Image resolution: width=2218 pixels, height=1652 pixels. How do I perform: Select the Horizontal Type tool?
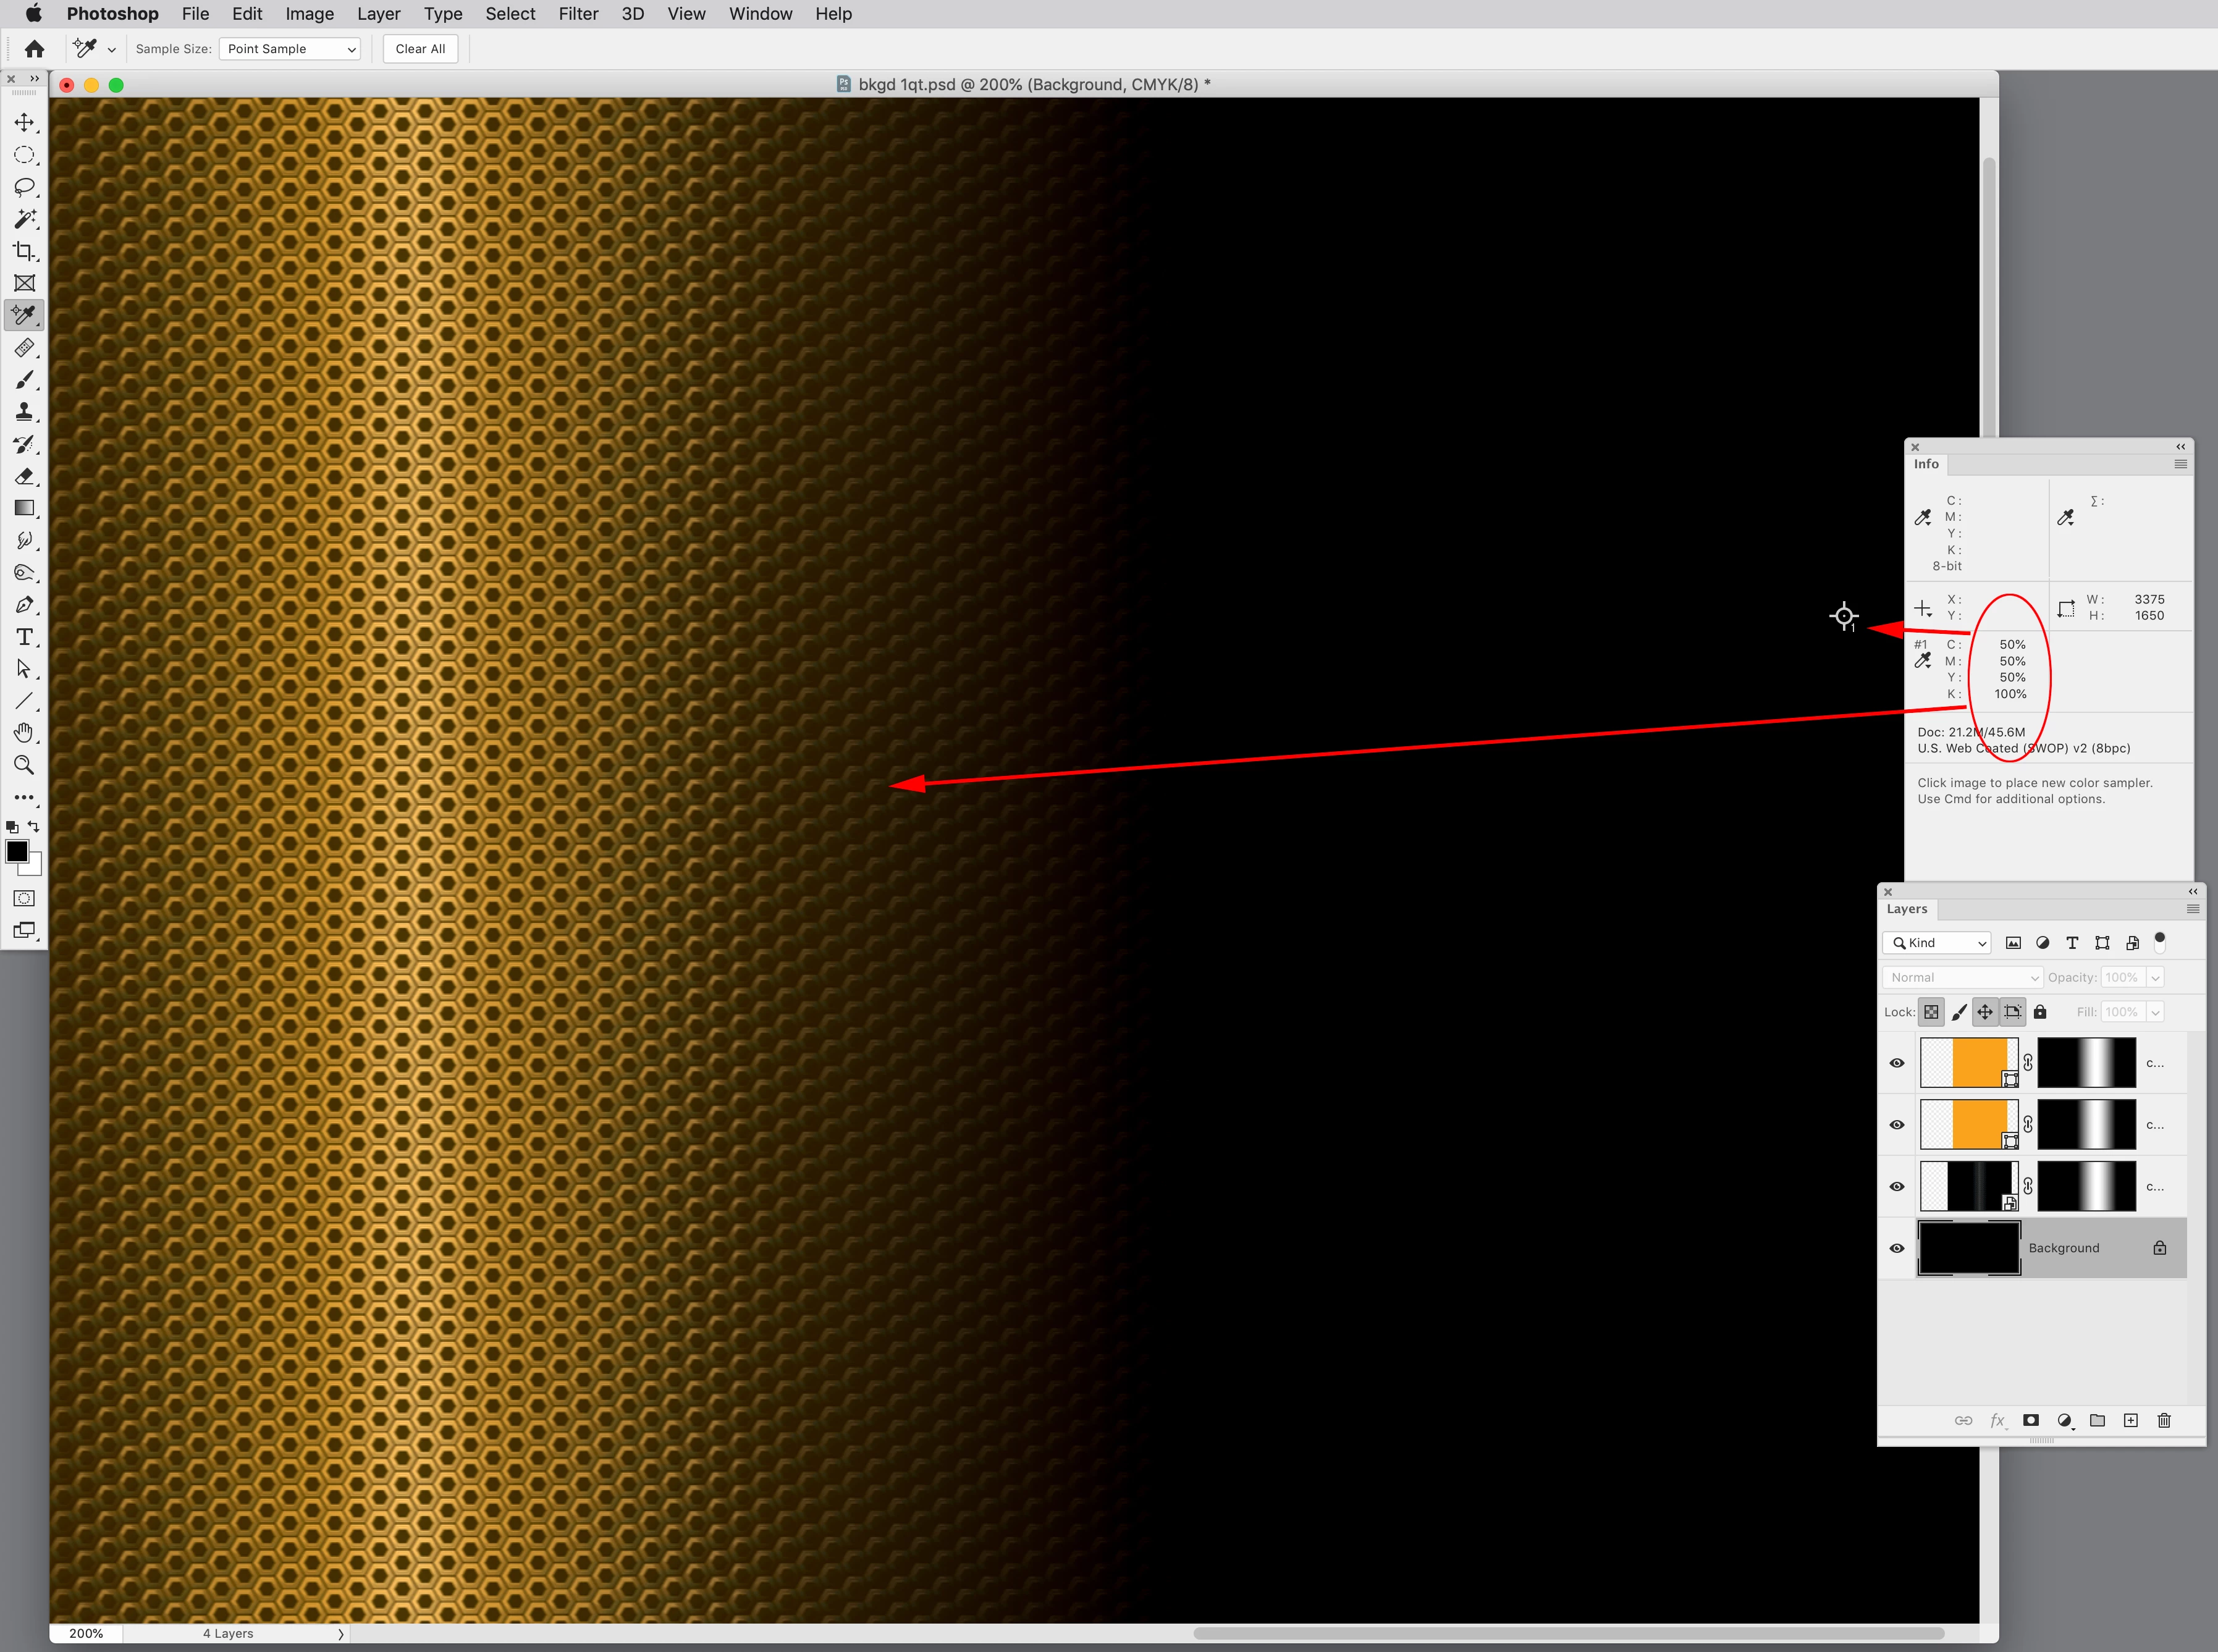(x=24, y=637)
